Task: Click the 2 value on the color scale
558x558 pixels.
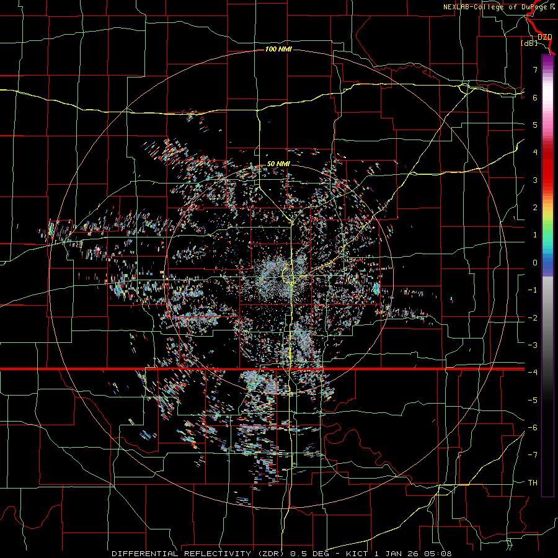Action: (535, 208)
